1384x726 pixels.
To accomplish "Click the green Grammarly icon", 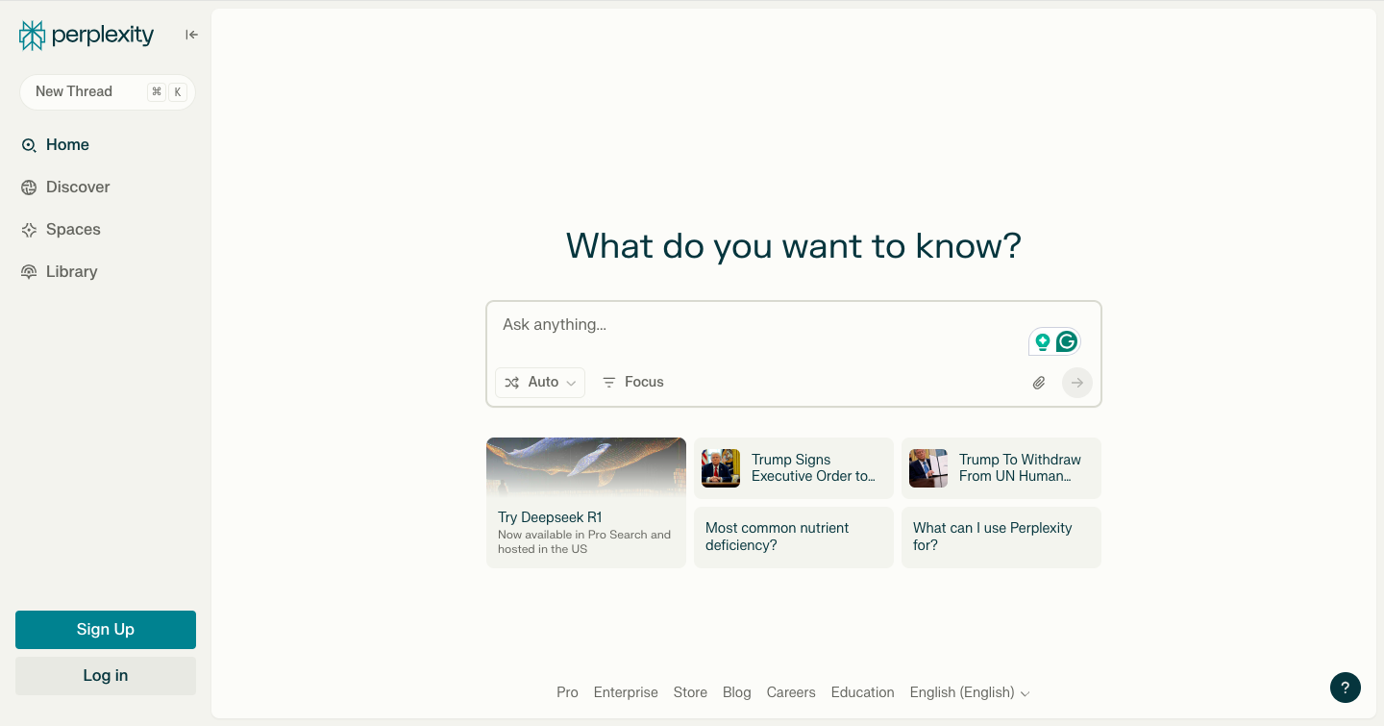I will 1066,341.
